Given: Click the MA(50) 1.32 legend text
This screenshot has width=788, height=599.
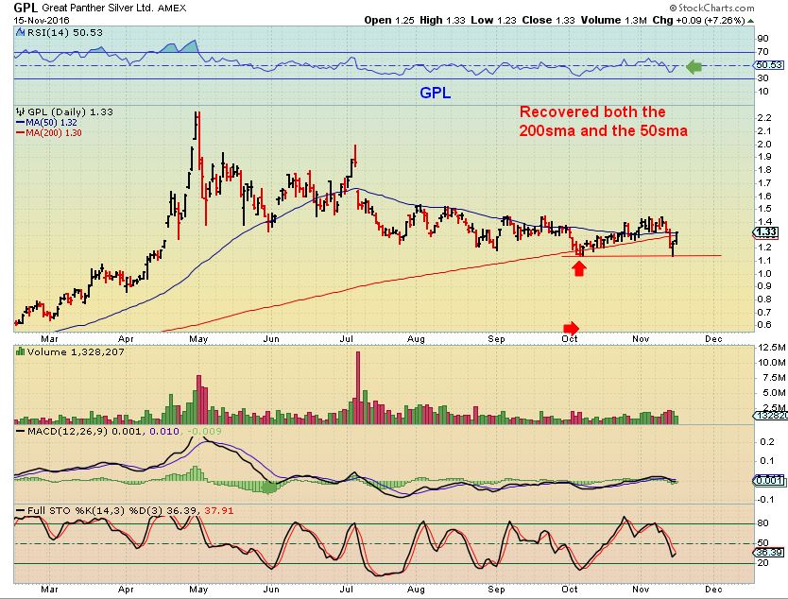Looking at the screenshot, I should [x=51, y=122].
